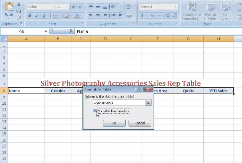Image resolution: width=242 pixels, height=163 pixels.
Task: Click the Borders icon
Action: pos(55,16)
